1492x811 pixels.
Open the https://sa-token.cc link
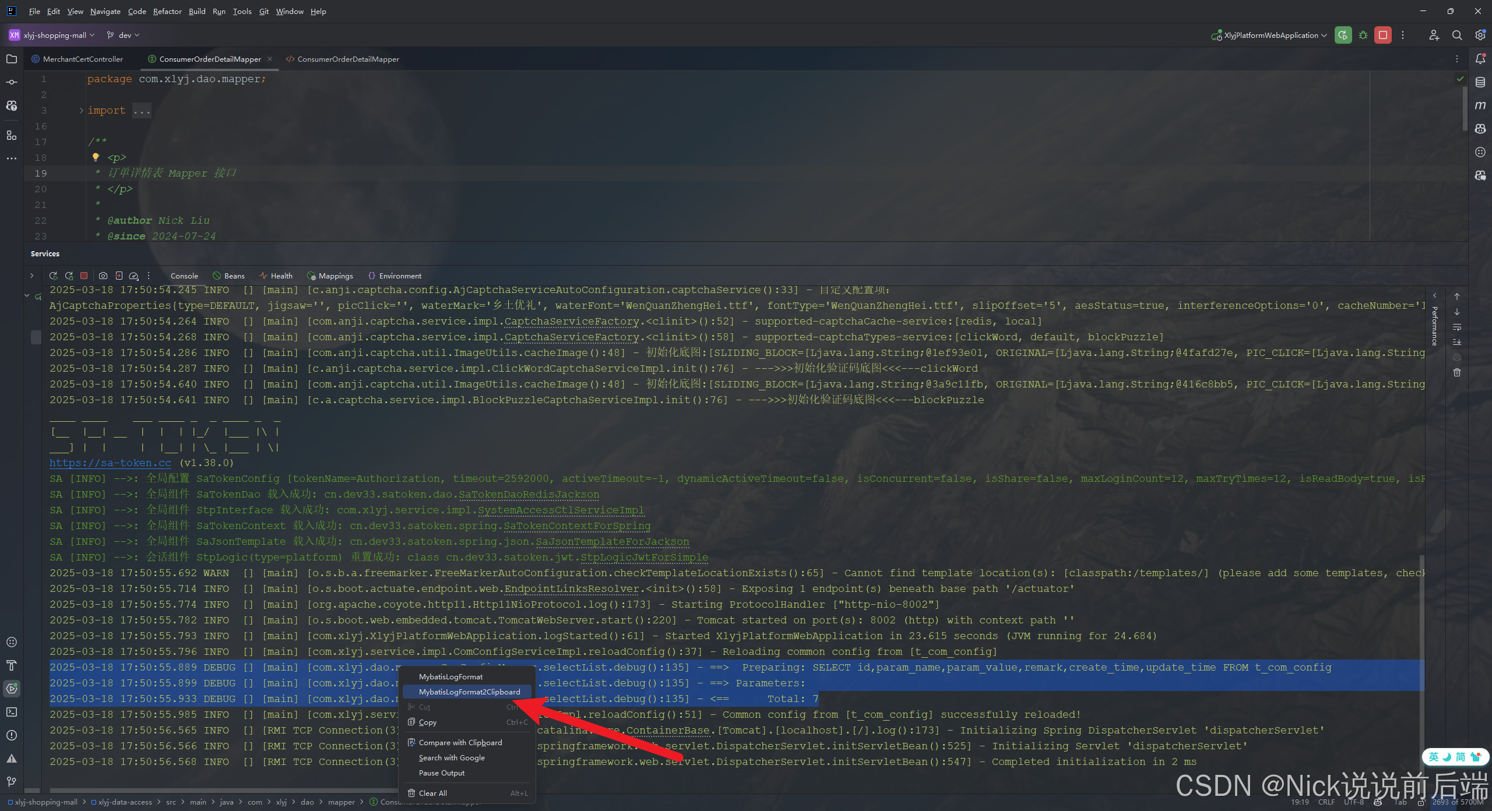click(110, 463)
